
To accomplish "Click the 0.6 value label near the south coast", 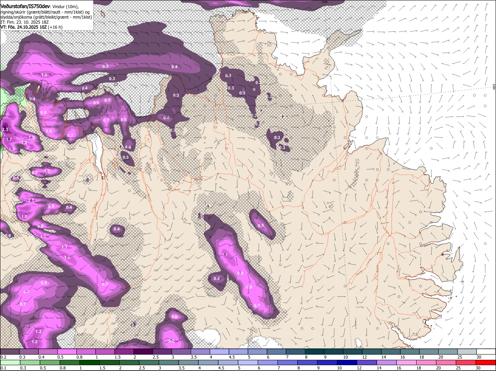I will point(174,317).
